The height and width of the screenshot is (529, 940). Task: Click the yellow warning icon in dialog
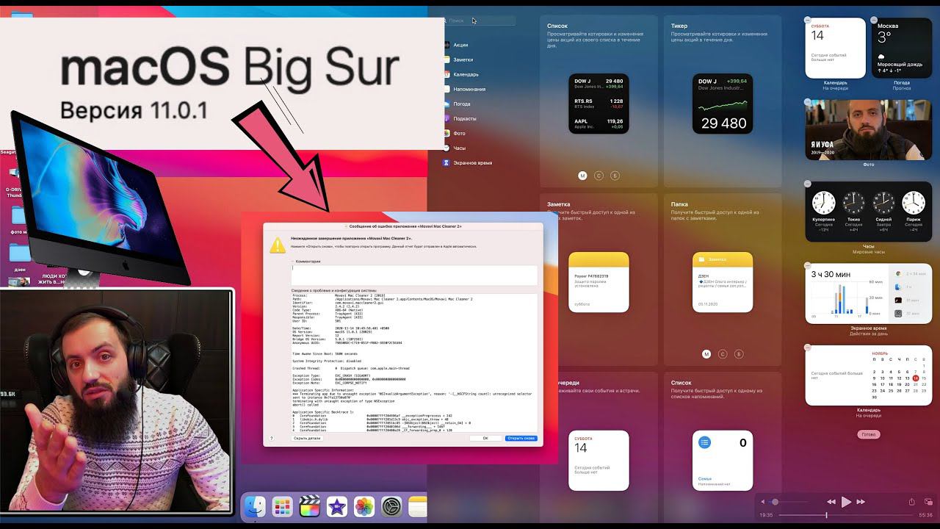(x=278, y=245)
